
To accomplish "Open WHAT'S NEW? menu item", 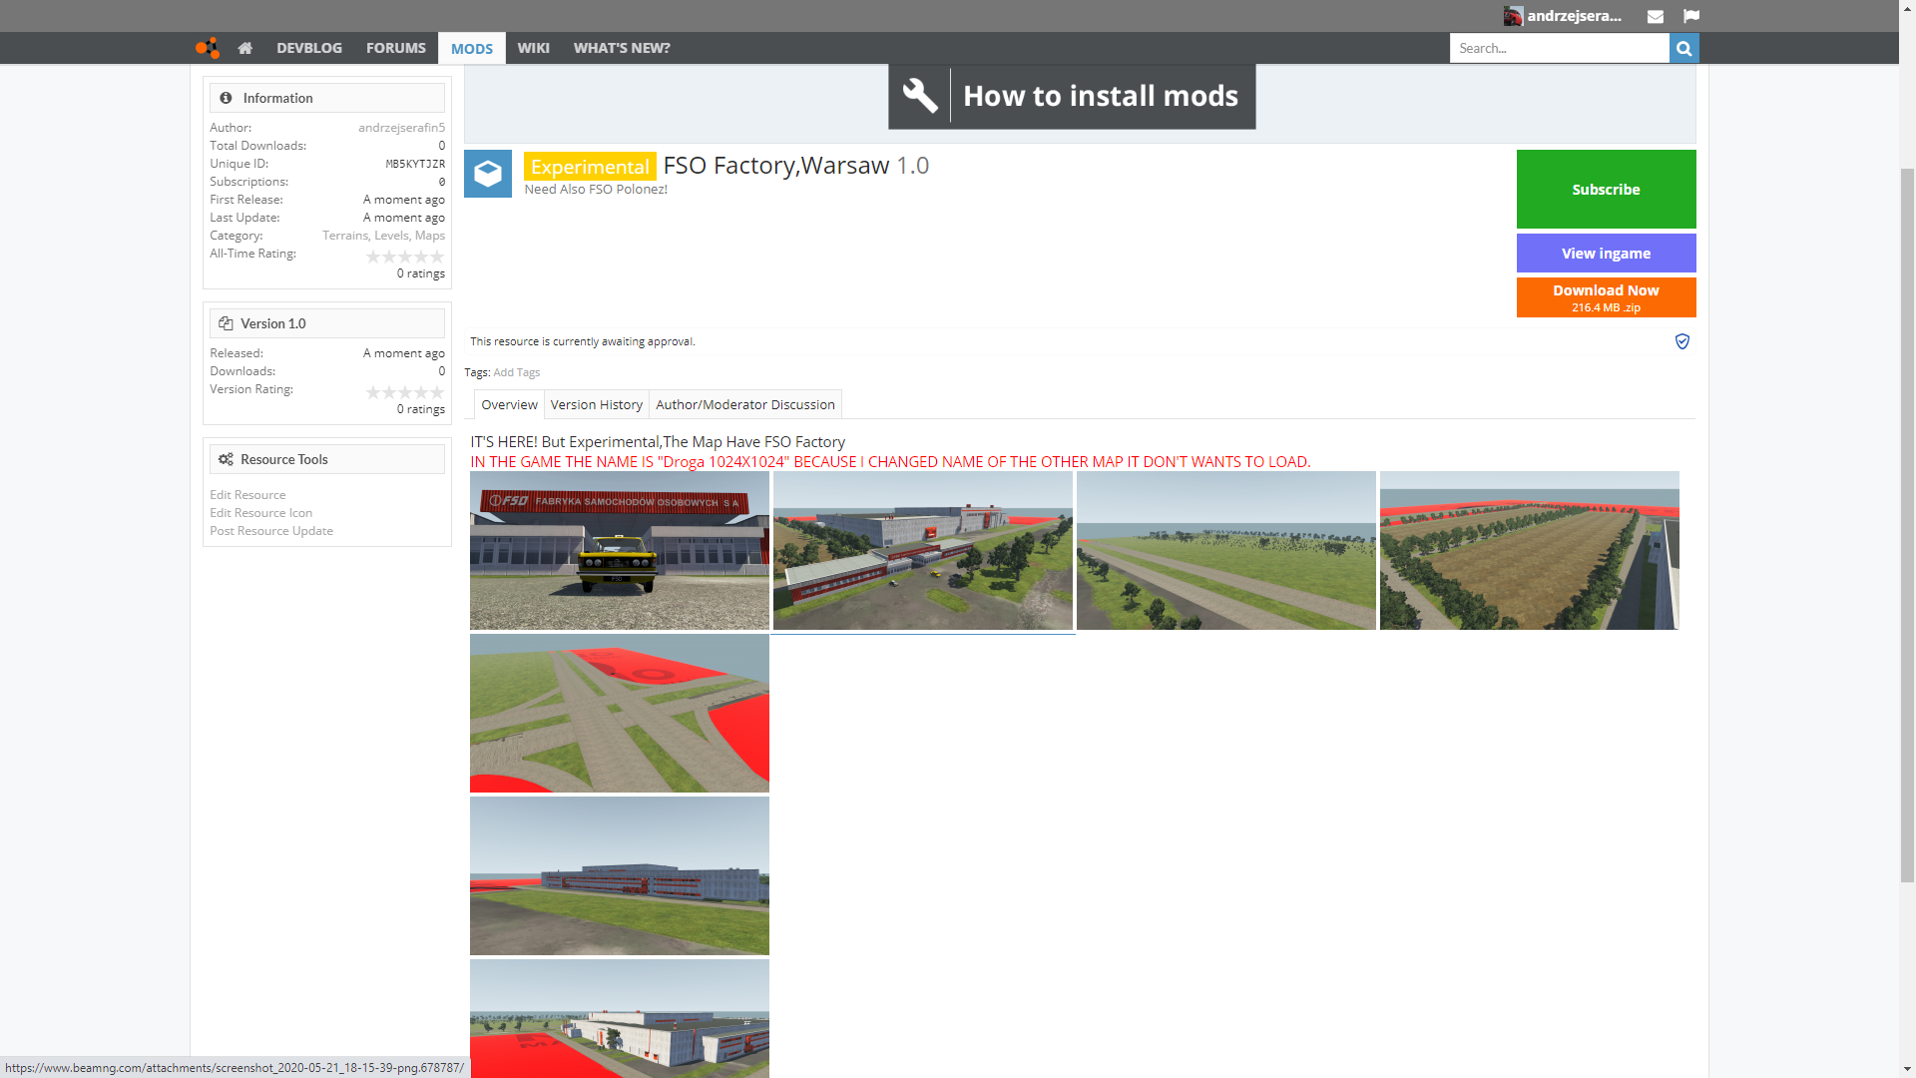I will click(x=622, y=48).
